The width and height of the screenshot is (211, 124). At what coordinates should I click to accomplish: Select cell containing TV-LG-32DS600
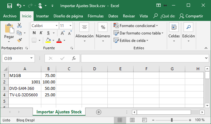(x=25, y=95)
